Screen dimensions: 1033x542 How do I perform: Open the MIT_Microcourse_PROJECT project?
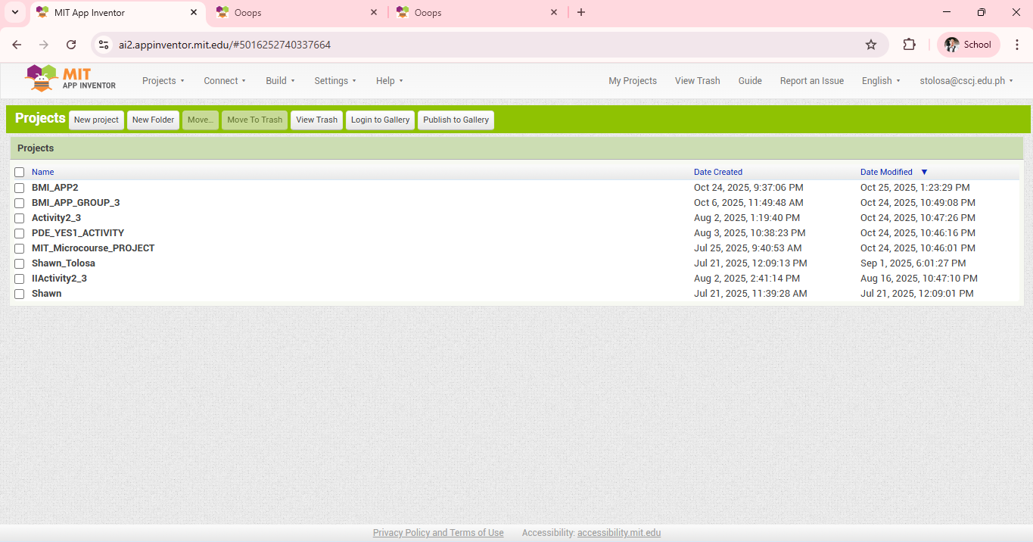tap(93, 248)
